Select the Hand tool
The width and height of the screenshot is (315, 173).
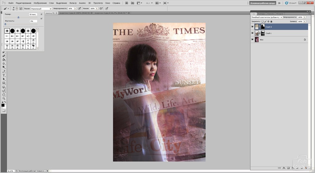pos(4,95)
